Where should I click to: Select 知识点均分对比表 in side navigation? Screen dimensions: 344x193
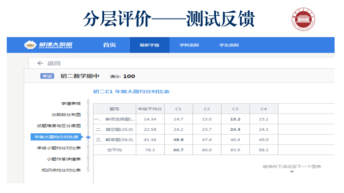(61, 170)
